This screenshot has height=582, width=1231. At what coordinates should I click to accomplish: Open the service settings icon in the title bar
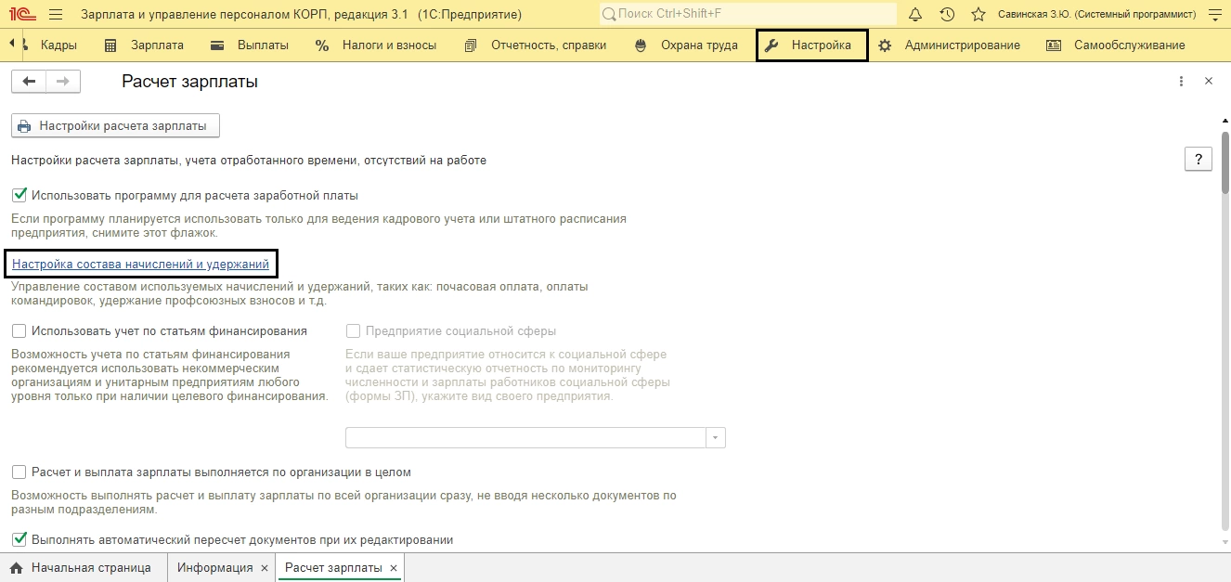tap(1216, 15)
